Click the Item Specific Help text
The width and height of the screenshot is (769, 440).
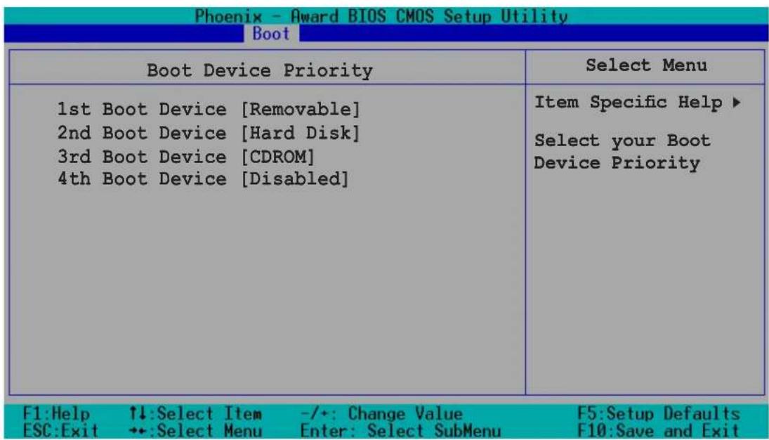[x=629, y=103]
